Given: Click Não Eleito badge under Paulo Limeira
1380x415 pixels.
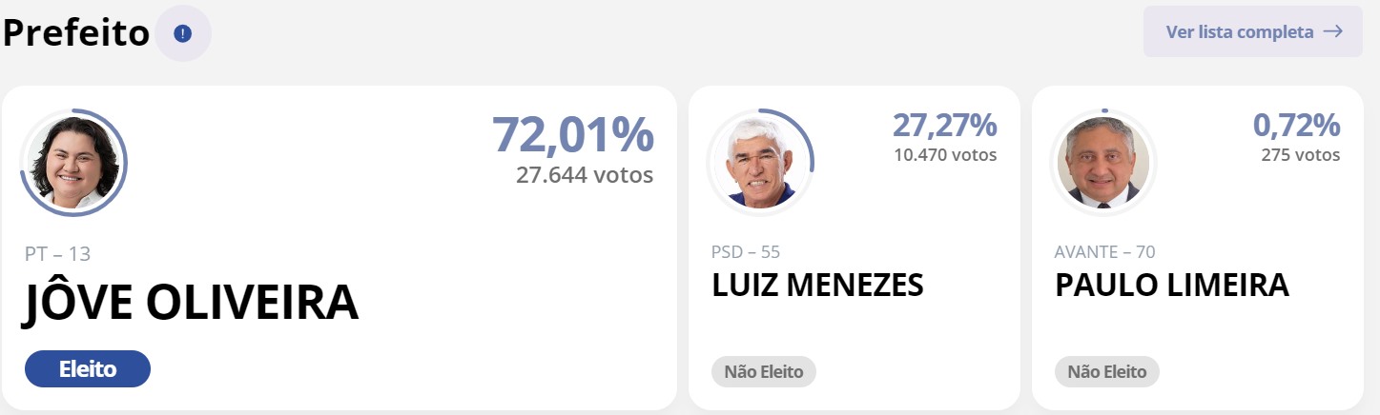Looking at the screenshot, I should point(1106,372).
